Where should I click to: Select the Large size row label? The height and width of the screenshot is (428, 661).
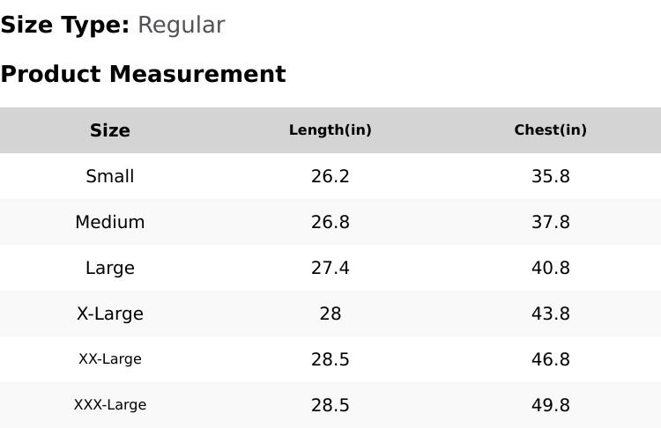coord(110,268)
